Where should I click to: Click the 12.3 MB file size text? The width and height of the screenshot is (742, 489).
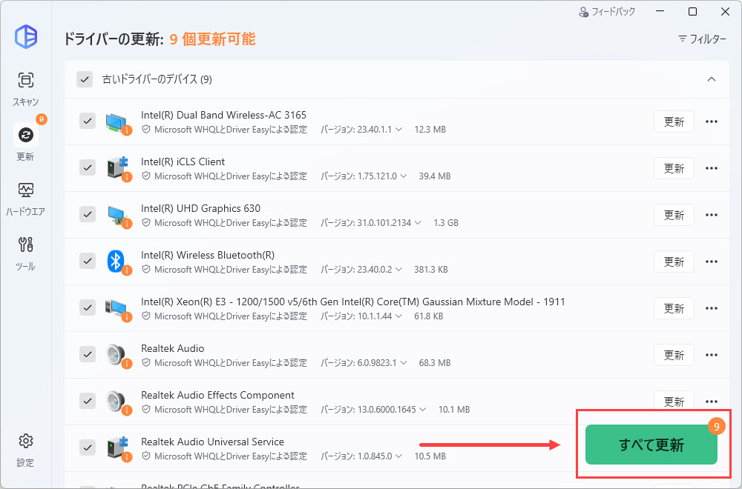430,130
